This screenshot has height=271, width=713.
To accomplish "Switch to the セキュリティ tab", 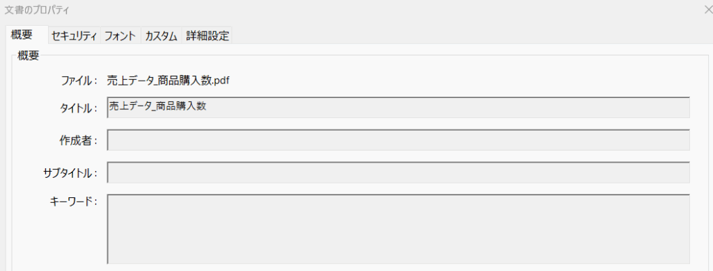I will point(75,36).
